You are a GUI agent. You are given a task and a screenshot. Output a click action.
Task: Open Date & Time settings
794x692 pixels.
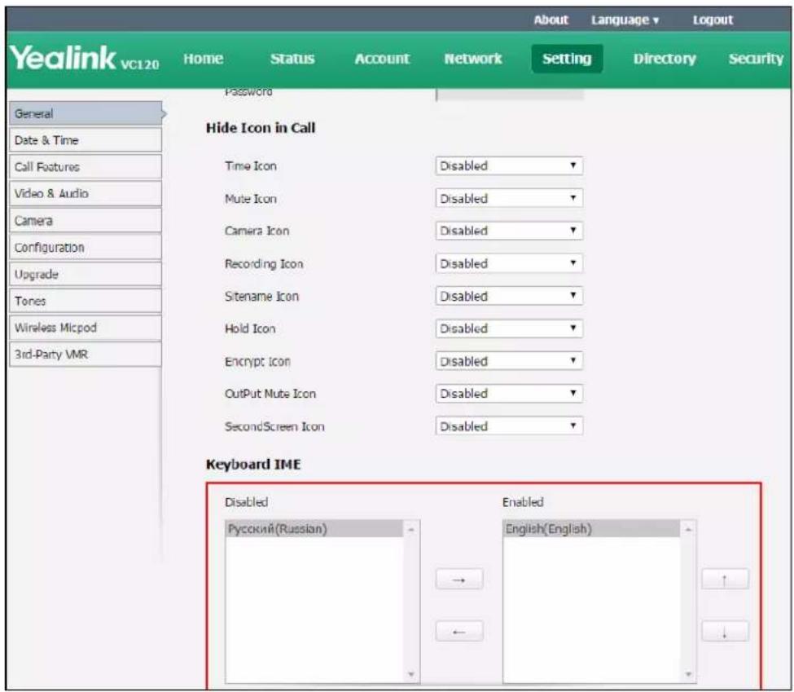[x=86, y=140]
